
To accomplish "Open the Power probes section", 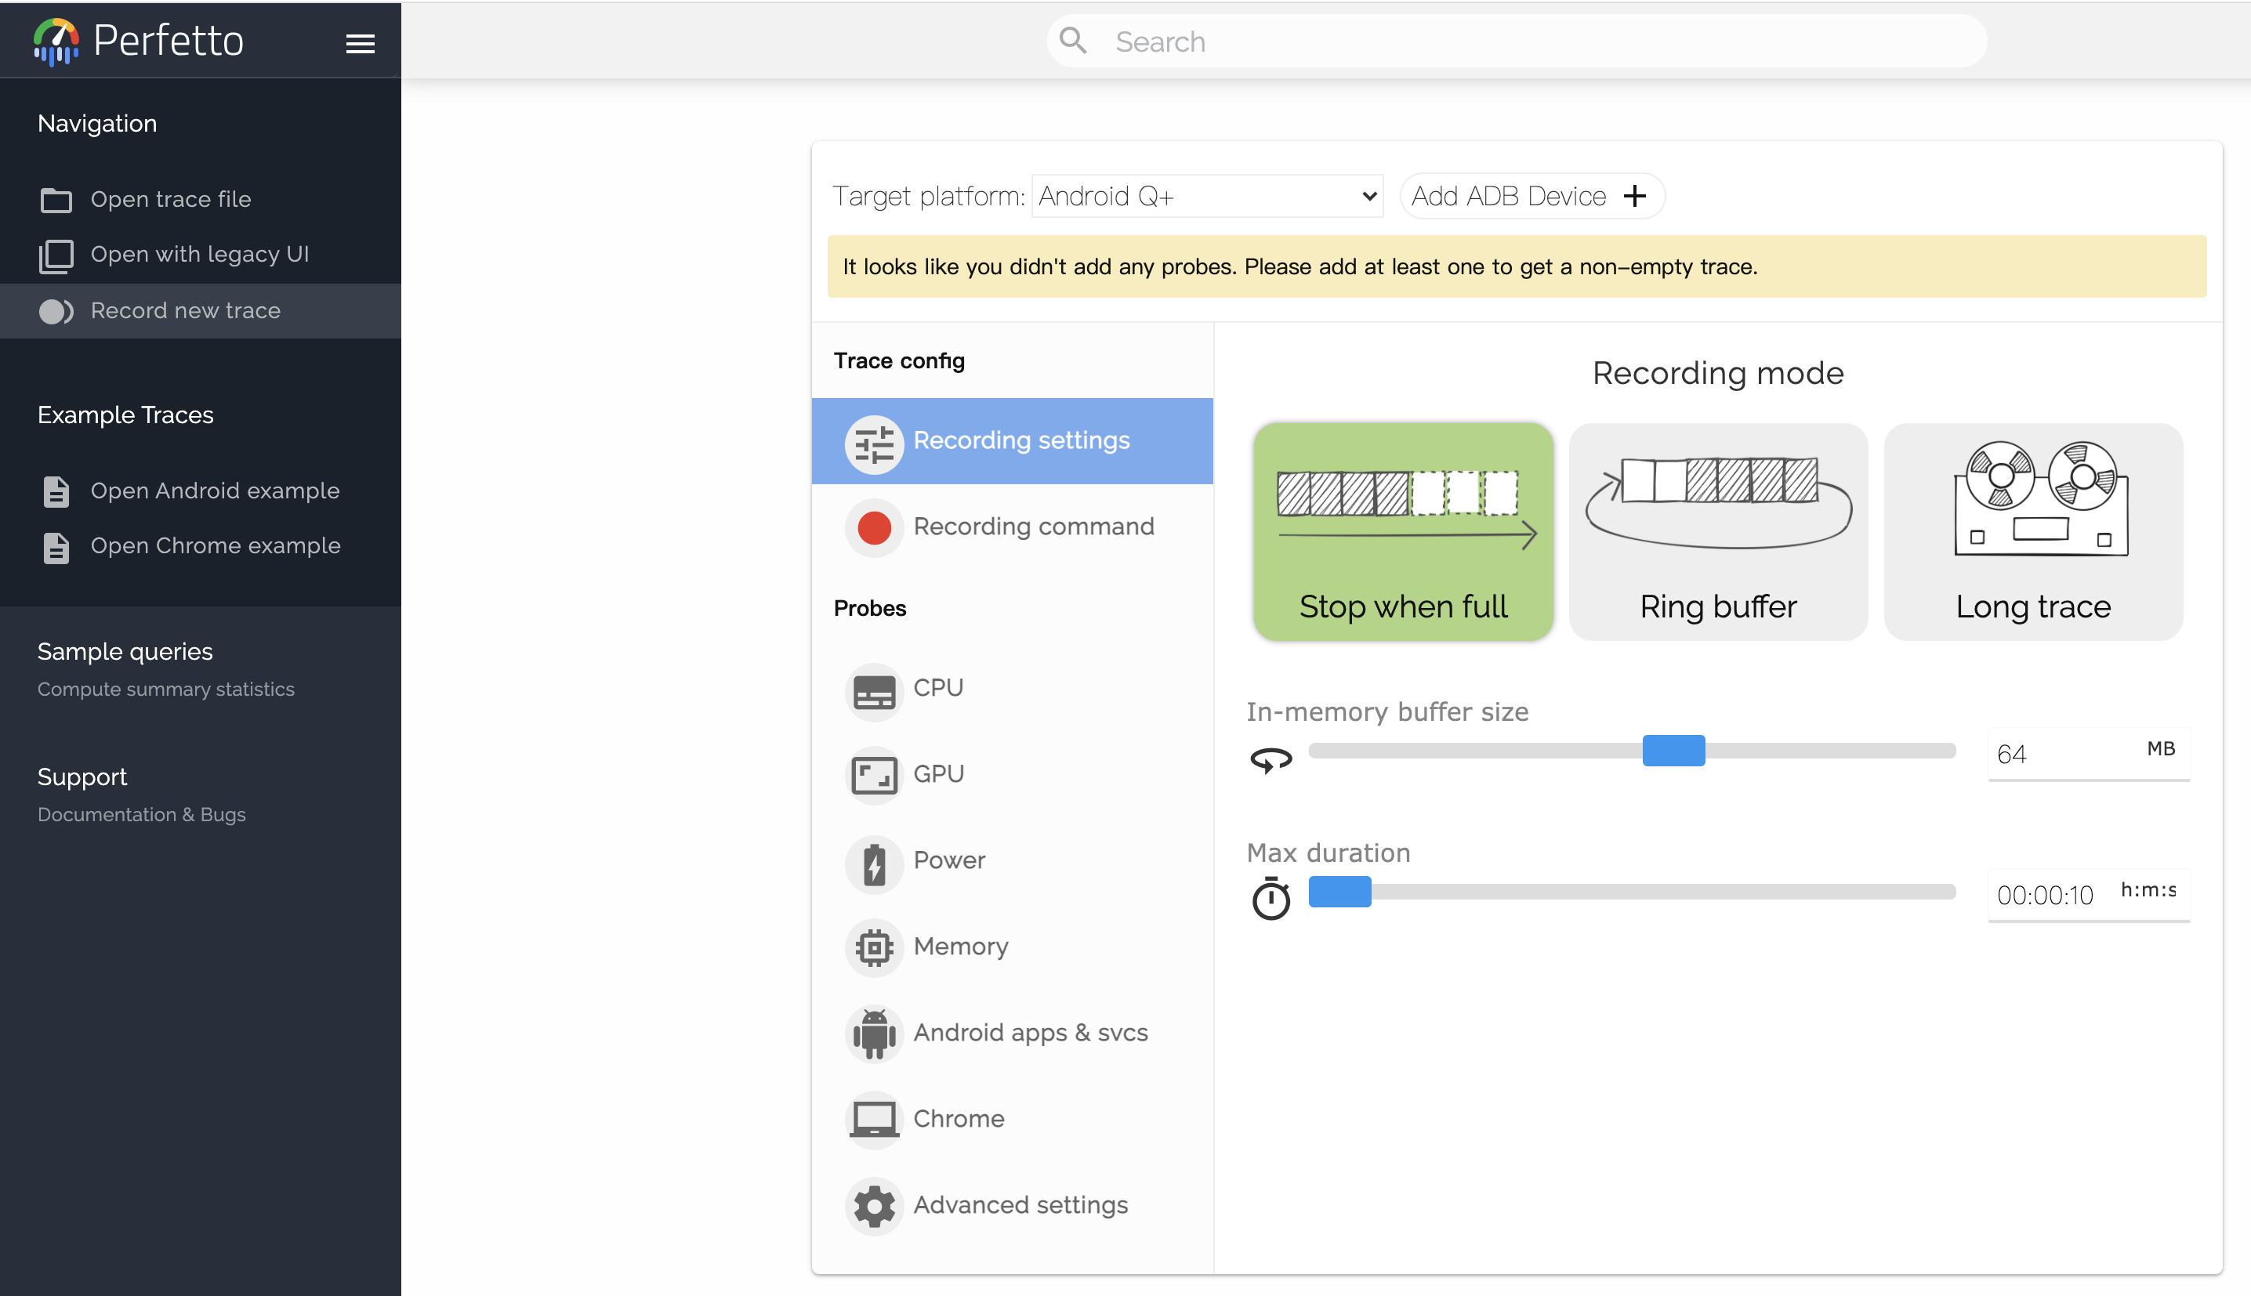I will [x=1012, y=863].
